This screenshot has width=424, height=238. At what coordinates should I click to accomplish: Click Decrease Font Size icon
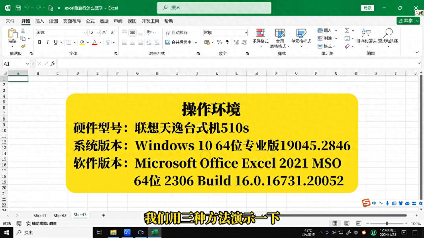coord(113,32)
